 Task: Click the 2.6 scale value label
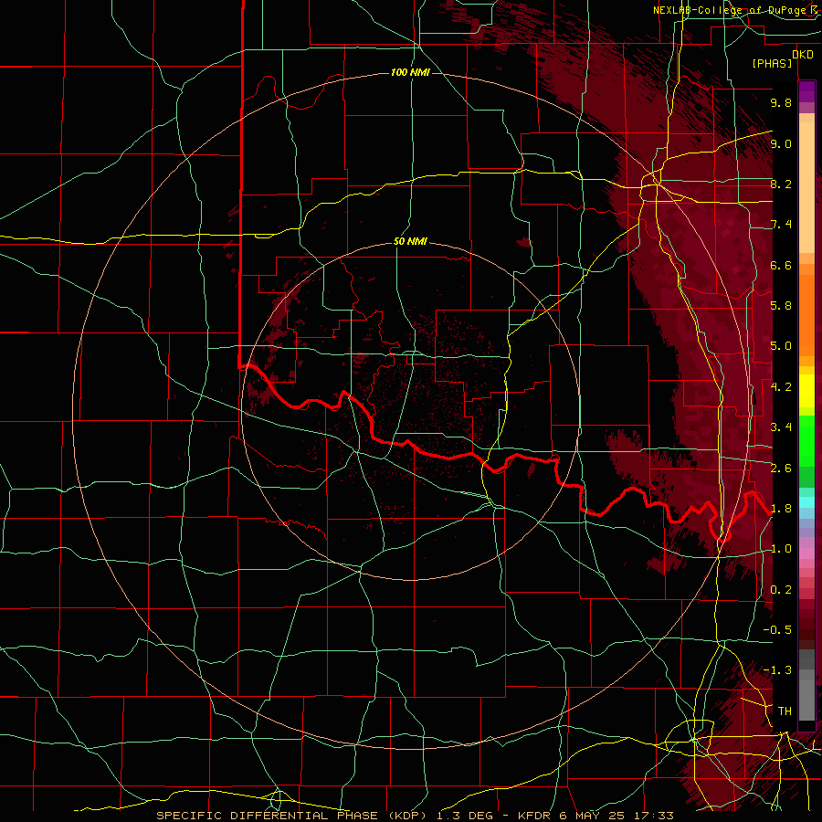point(781,469)
